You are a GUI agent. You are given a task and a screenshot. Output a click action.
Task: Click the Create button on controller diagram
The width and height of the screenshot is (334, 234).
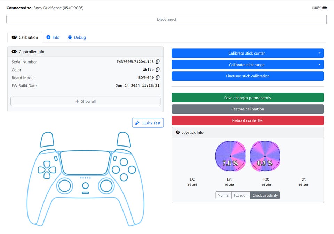56,158
